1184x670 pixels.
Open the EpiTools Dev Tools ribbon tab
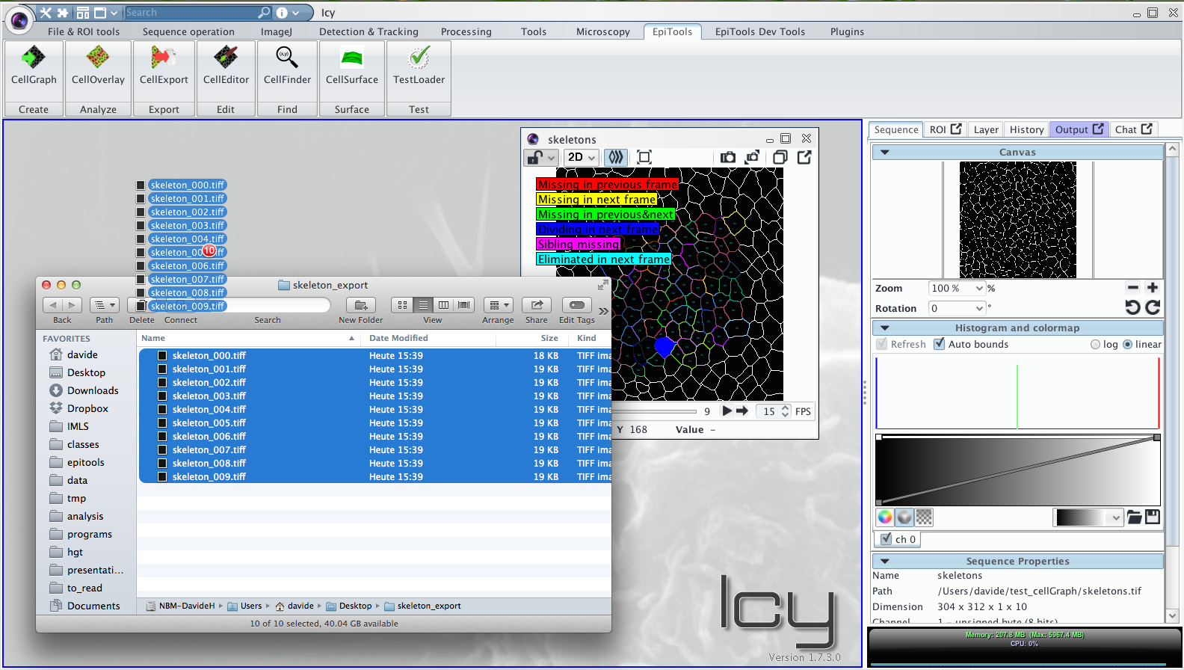[760, 31]
